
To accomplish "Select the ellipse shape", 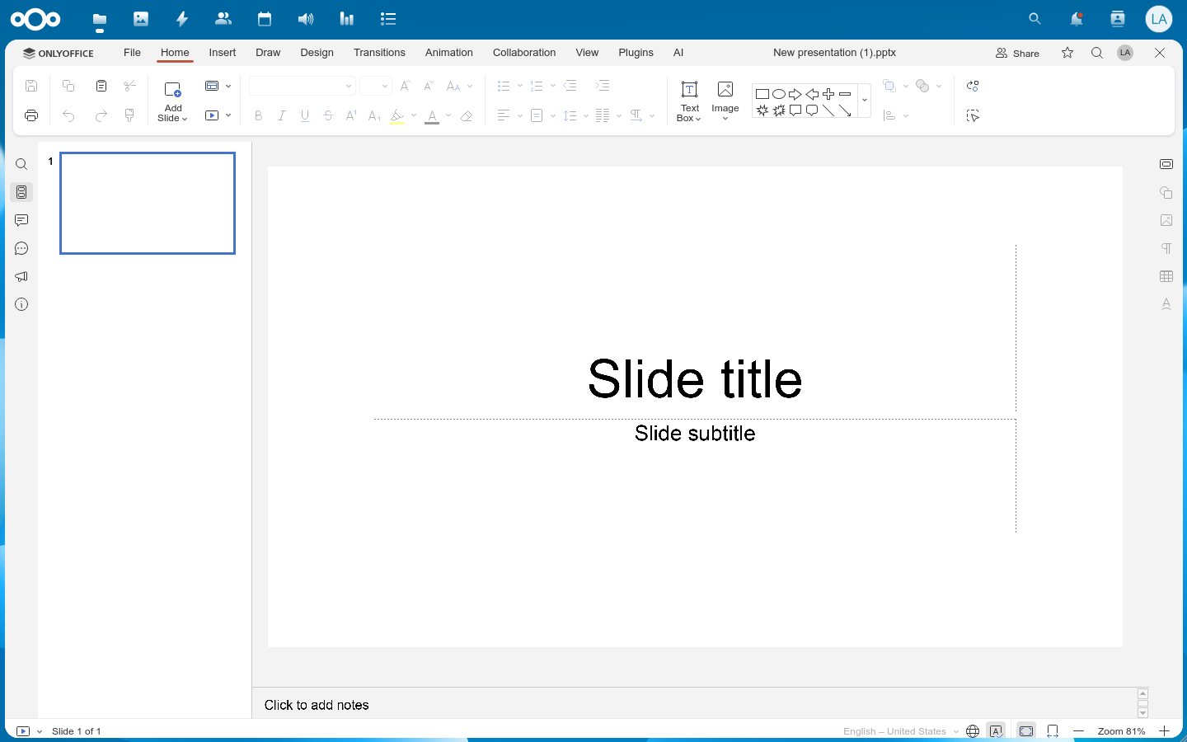I will click(779, 94).
